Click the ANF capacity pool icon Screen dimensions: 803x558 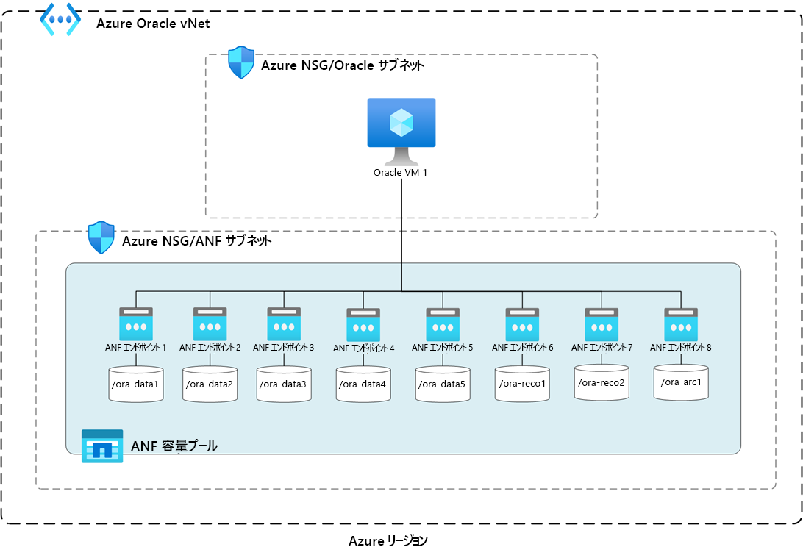[x=102, y=446]
